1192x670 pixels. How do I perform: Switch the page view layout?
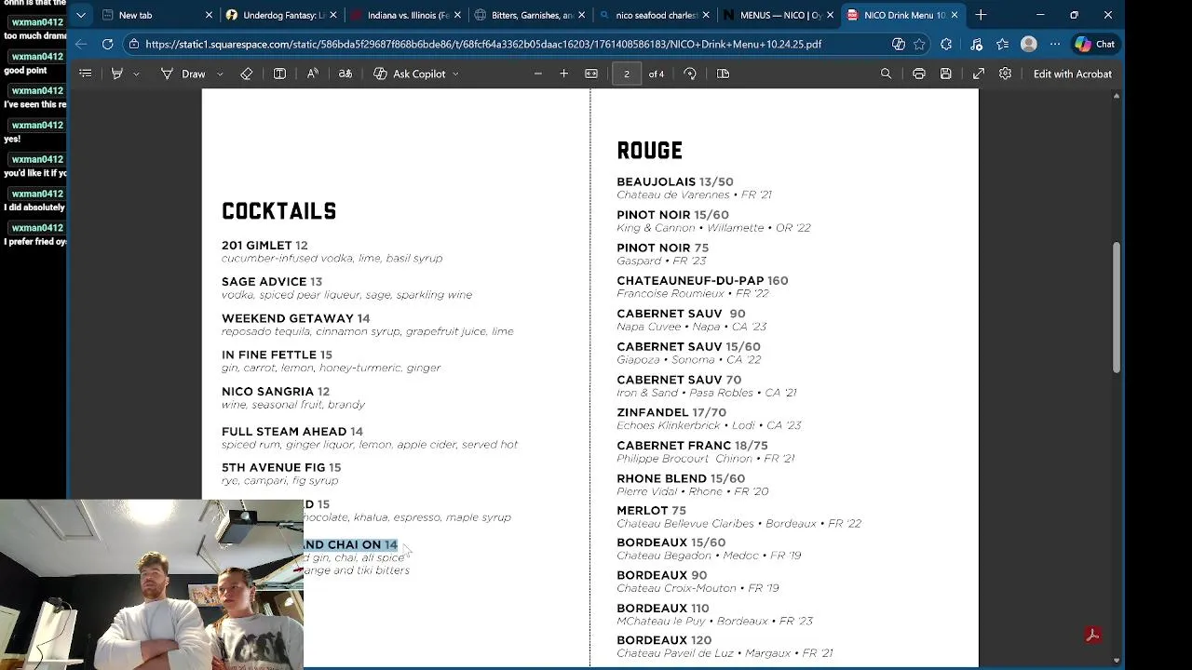pyautogui.click(x=723, y=74)
